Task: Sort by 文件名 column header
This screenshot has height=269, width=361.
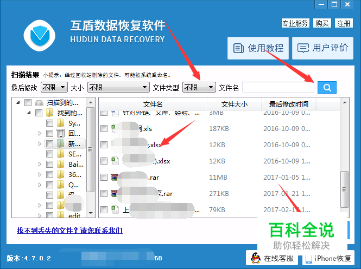Action: coord(153,104)
